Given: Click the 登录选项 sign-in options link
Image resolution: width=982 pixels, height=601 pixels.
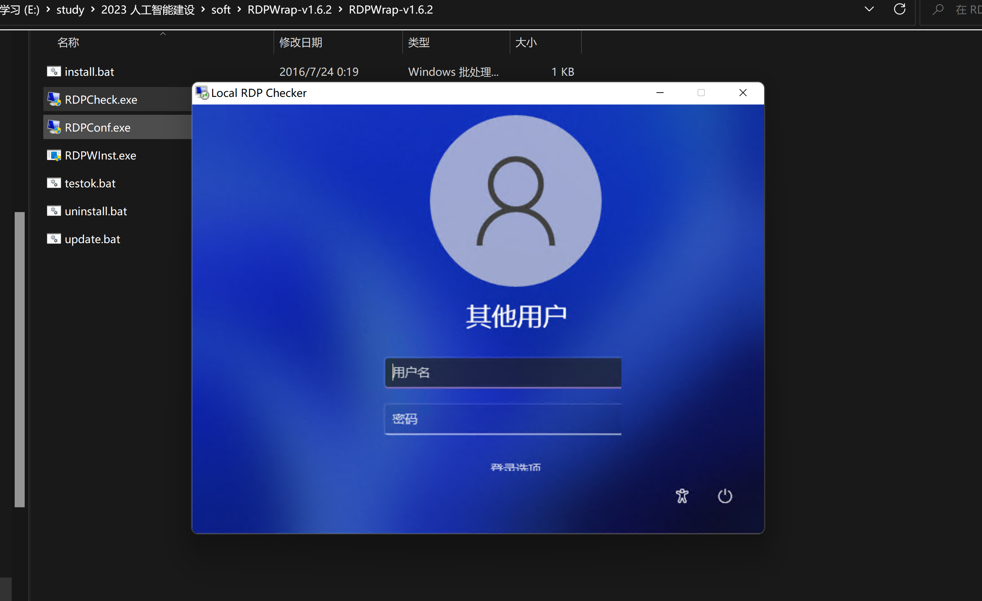Looking at the screenshot, I should [515, 467].
